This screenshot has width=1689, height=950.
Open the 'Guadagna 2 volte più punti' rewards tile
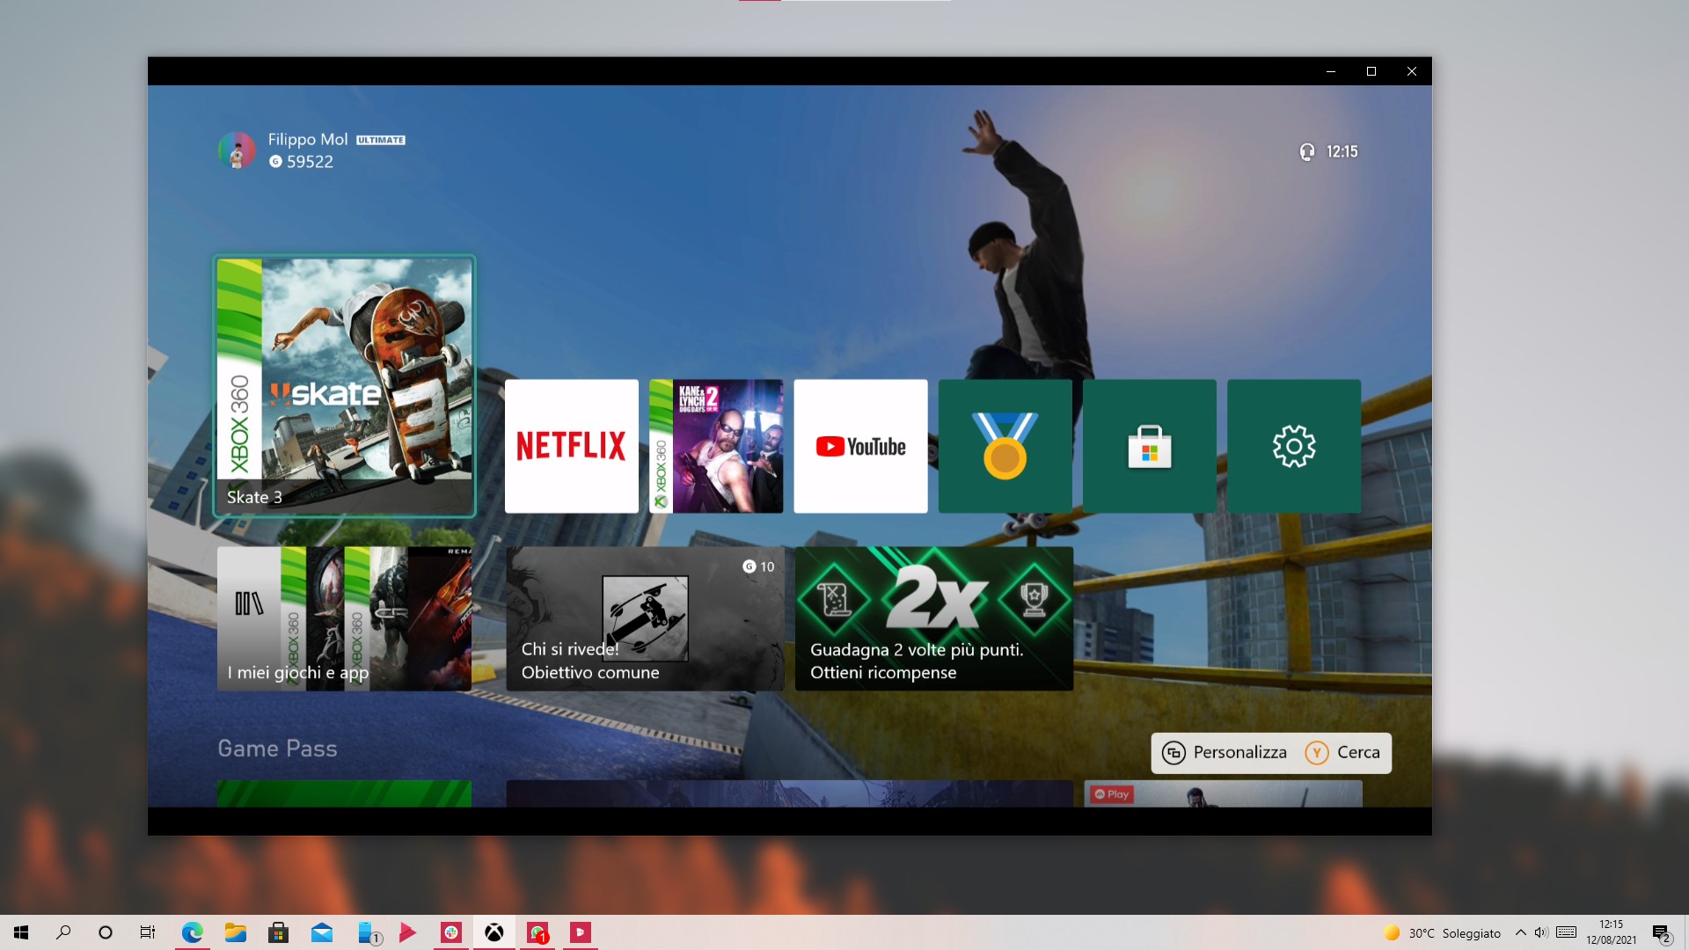click(x=934, y=618)
